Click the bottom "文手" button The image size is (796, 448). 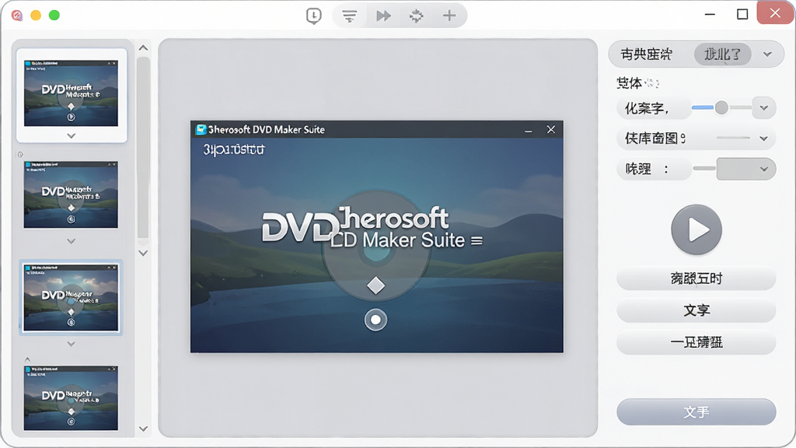[696, 412]
